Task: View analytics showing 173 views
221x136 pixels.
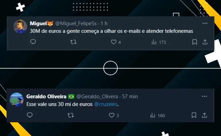Action: pos(159,42)
